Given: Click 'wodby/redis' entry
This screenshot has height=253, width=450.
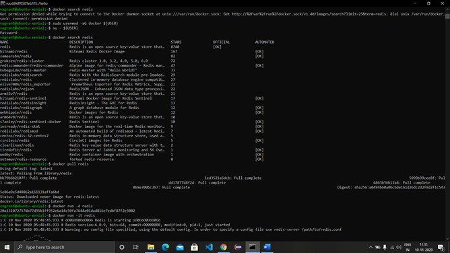Looking at the screenshot, I should pos(11,155).
